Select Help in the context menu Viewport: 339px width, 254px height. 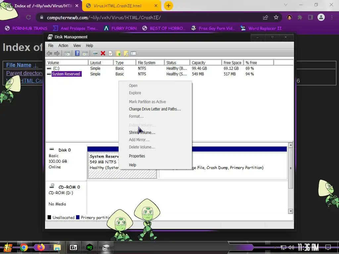[155, 165]
